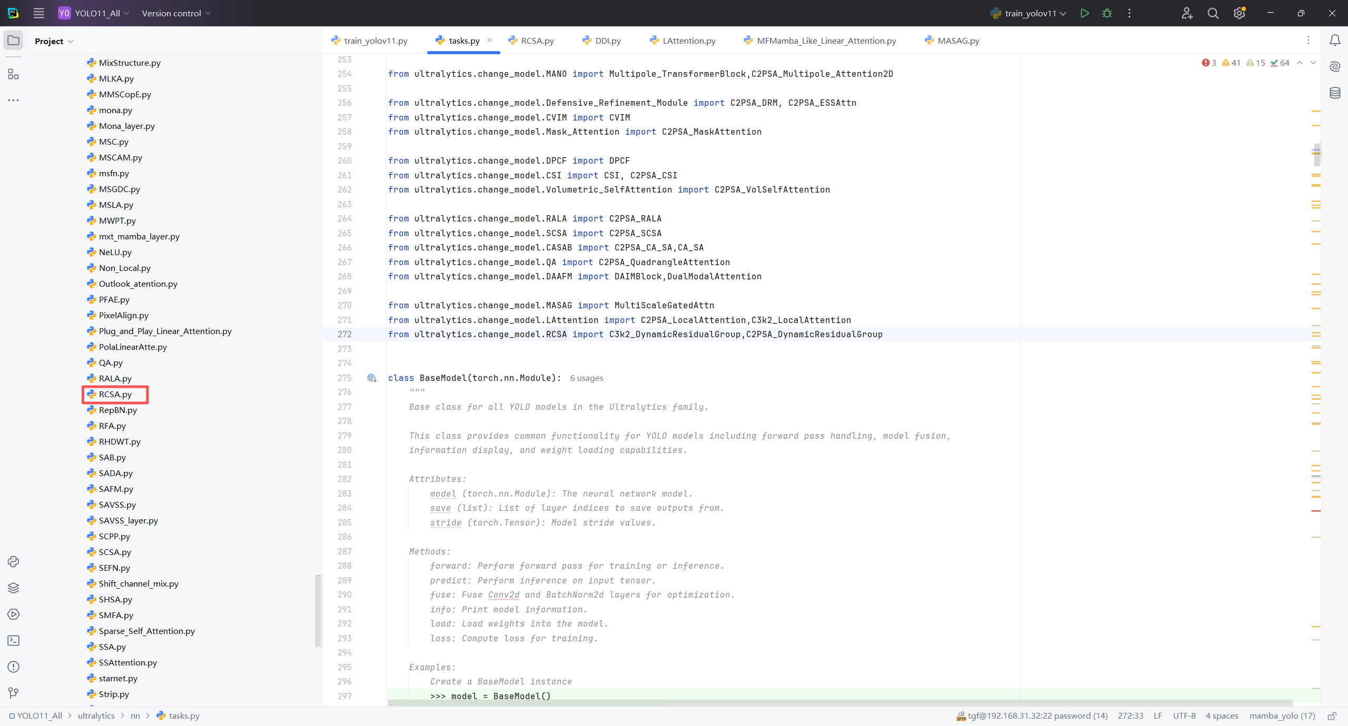The width and height of the screenshot is (1348, 726).
Task: Open the Problems tool window
Action: pos(13,667)
